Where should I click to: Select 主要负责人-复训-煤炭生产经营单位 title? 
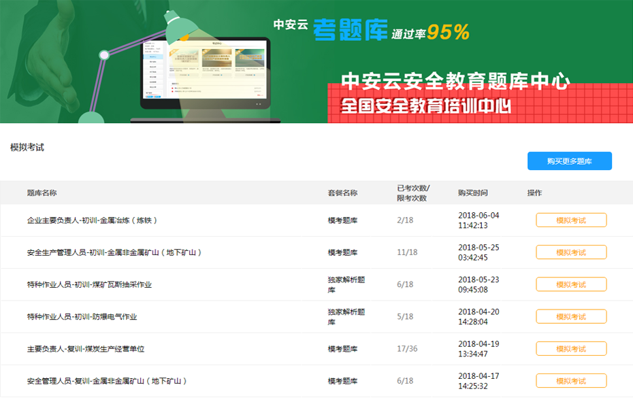tap(86, 349)
